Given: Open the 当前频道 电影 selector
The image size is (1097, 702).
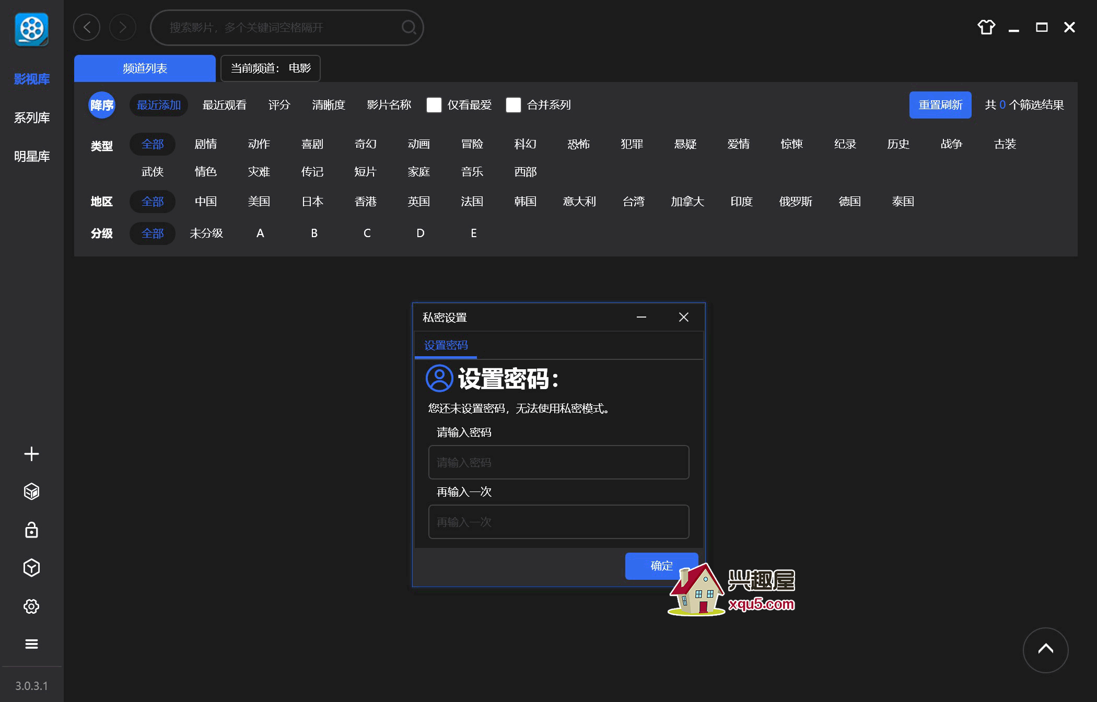Looking at the screenshot, I should coord(270,68).
